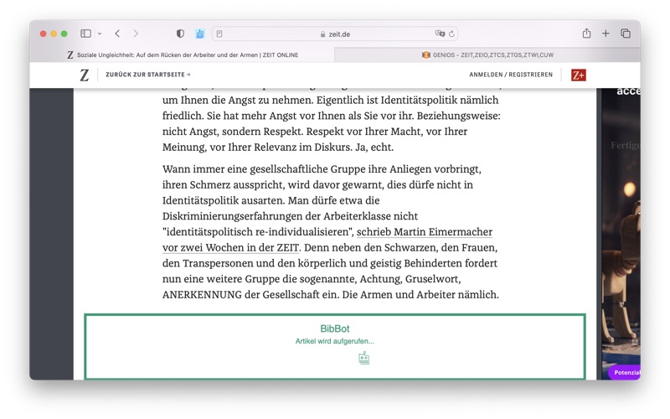
Task: Click the BibBot extension toolbar icon
Action: coord(200,34)
